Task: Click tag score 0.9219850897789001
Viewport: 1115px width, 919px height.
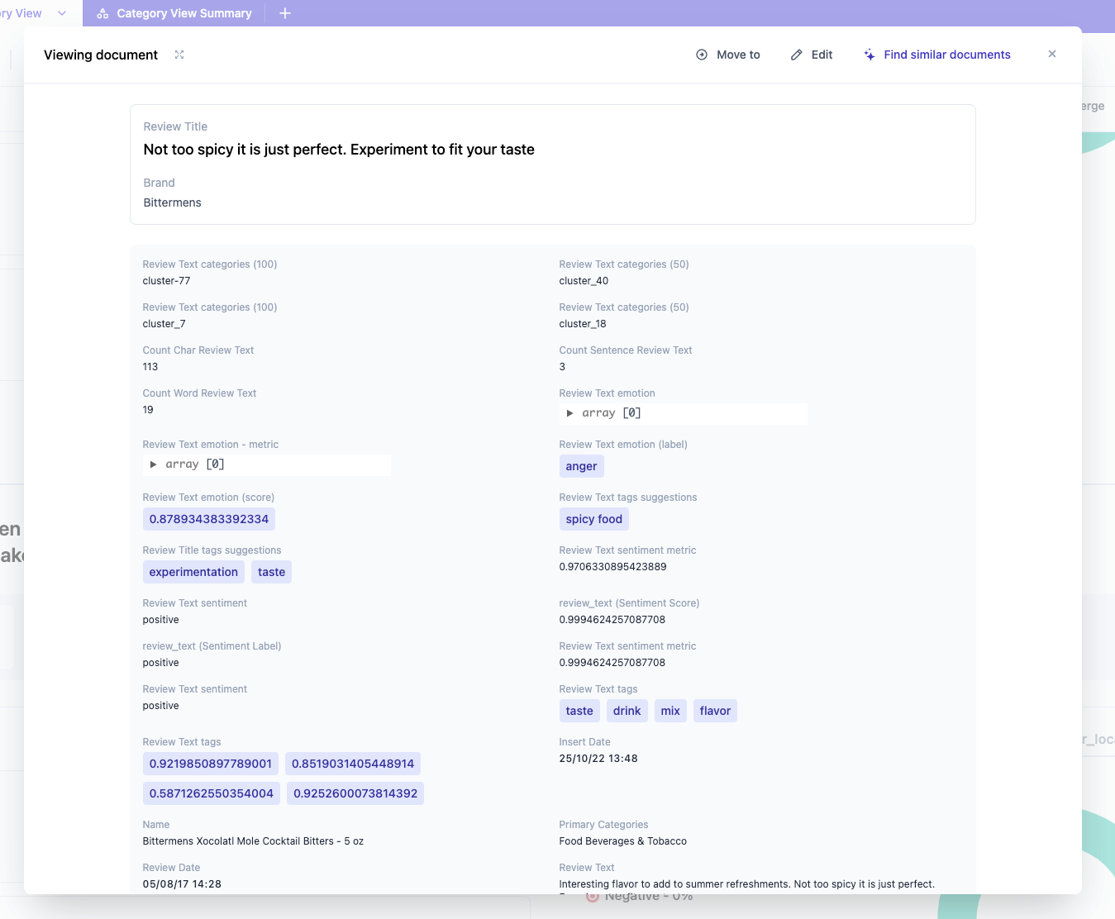Action: point(211,764)
